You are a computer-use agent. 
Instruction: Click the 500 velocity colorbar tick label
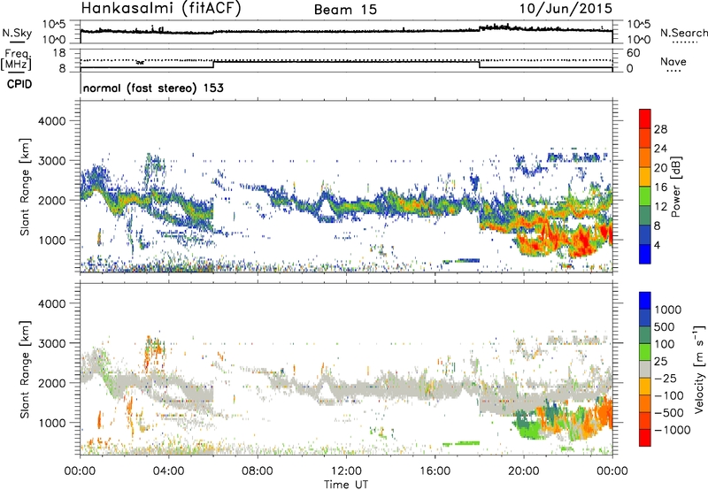[665, 327]
